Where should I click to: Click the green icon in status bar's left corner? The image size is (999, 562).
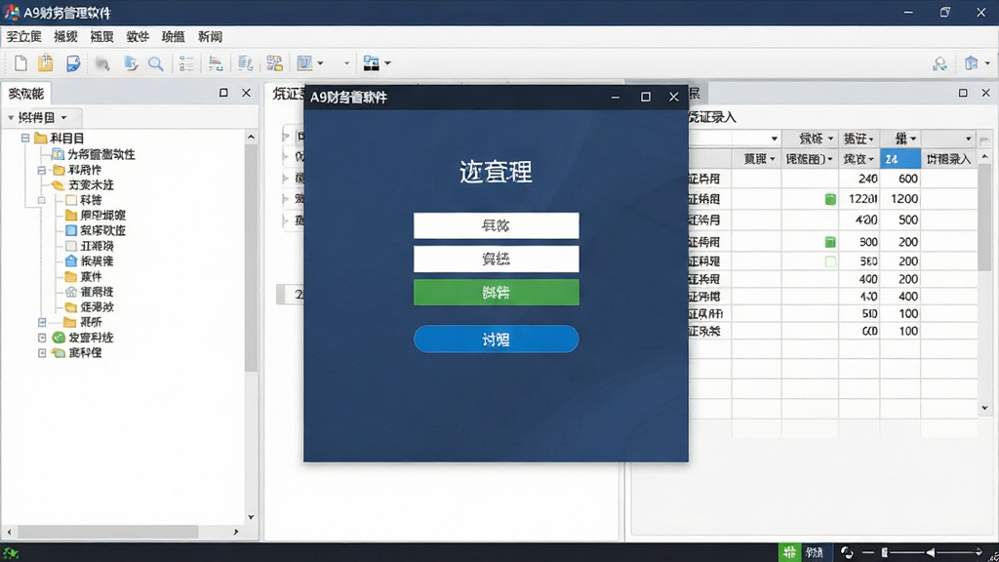coord(11,553)
